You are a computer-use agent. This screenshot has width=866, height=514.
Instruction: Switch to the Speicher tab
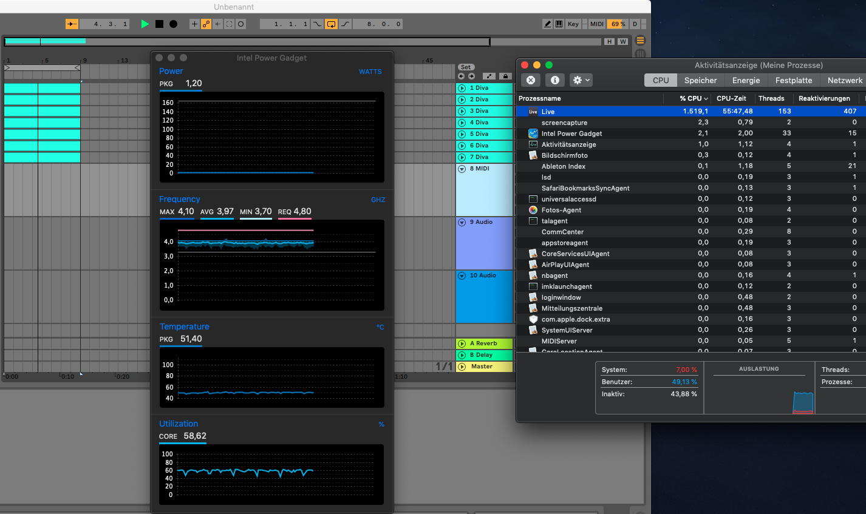coord(700,80)
